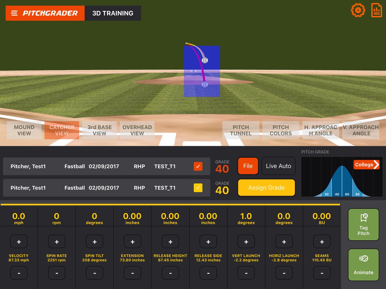Image resolution: width=386 pixels, height=289 pixels.
Task: Open the hamburger menu next to PitchGrader
Action: pyautogui.click(x=14, y=13)
